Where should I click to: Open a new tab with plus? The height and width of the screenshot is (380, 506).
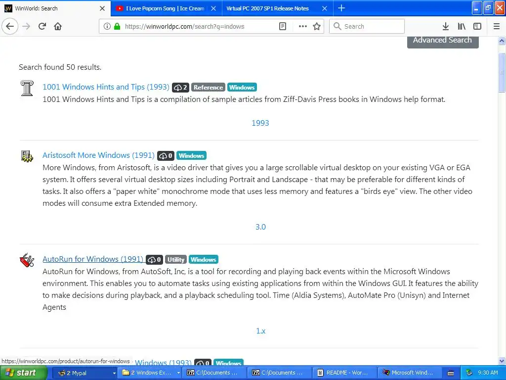[x=341, y=8]
